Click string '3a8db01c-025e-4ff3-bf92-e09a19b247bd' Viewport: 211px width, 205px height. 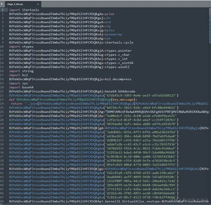pyautogui.click(x=141, y=132)
